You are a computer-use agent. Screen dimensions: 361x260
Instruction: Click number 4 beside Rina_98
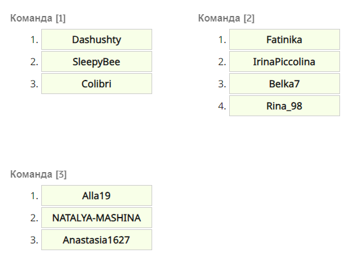point(222,106)
